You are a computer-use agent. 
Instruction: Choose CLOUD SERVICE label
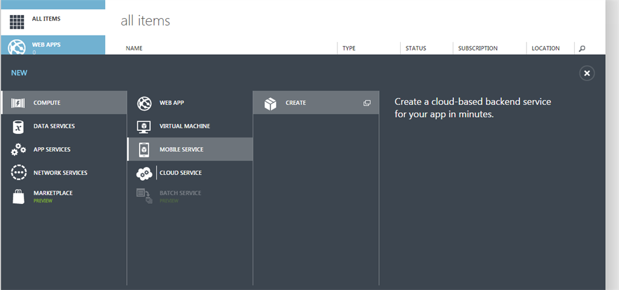(x=181, y=173)
